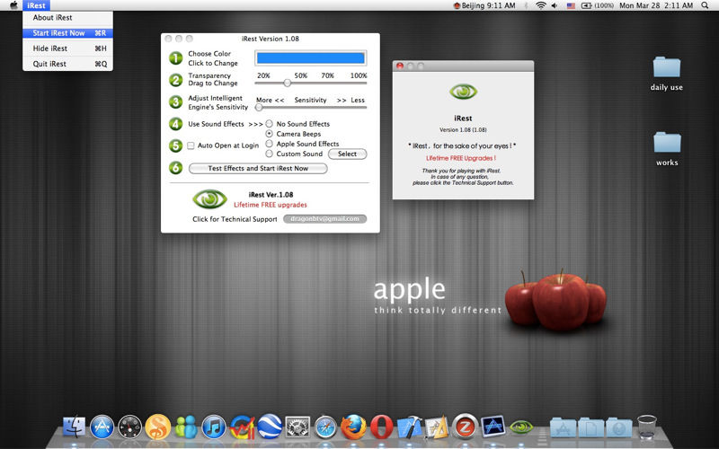Click the iRest Version 1.08 title bar
Screen dimensions: 719x449
[271, 39]
